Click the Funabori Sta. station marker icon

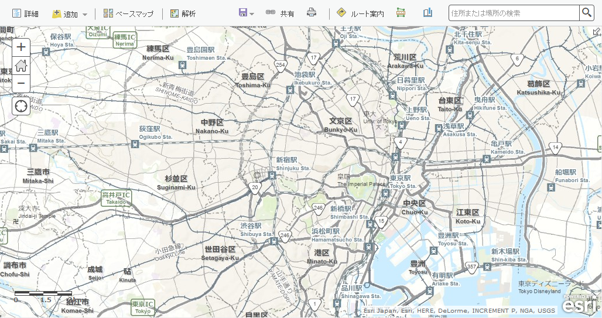(x=551, y=187)
